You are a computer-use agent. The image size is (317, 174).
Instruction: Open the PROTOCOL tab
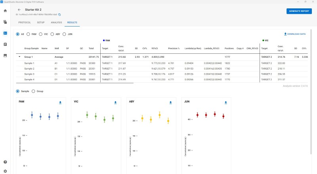[x=25, y=23]
